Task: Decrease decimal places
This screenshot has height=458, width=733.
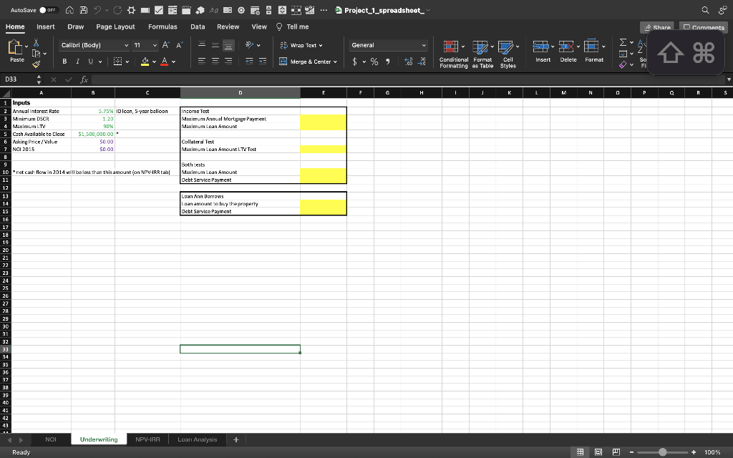Action: [x=422, y=62]
